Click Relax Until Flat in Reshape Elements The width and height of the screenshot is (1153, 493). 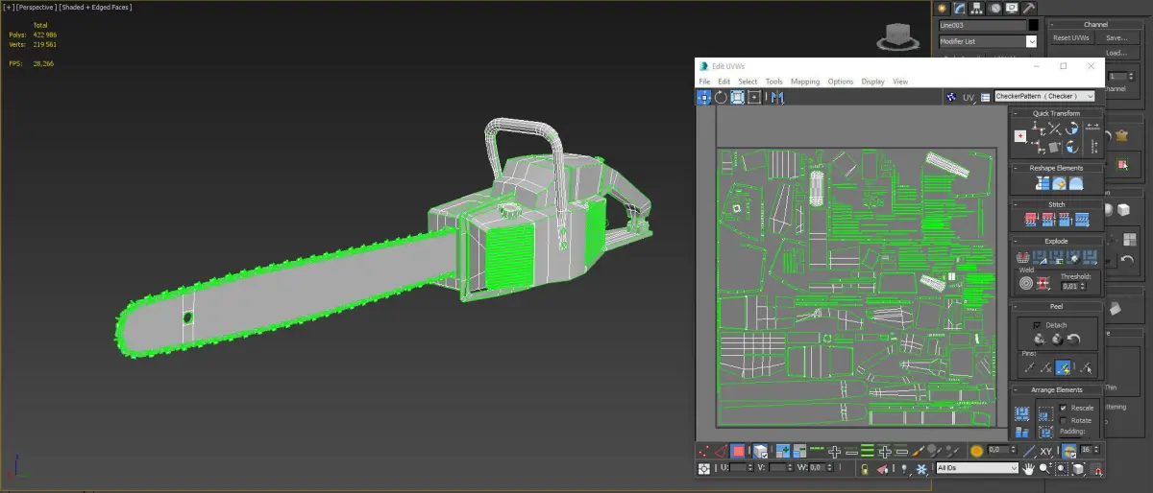click(x=1059, y=184)
